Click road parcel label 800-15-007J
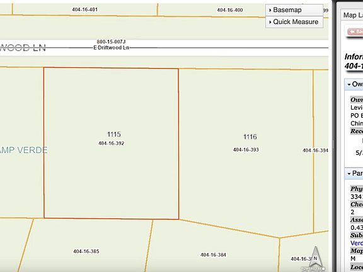 tap(111, 42)
